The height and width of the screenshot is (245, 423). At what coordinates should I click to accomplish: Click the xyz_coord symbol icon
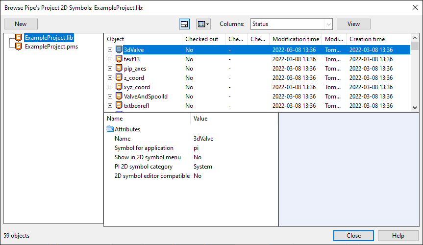[119, 87]
